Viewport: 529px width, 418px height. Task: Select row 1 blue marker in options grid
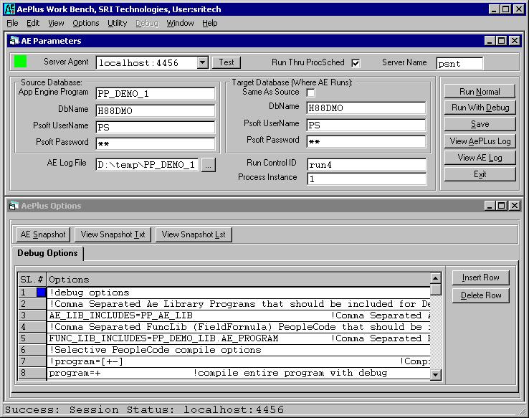click(41, 293)
